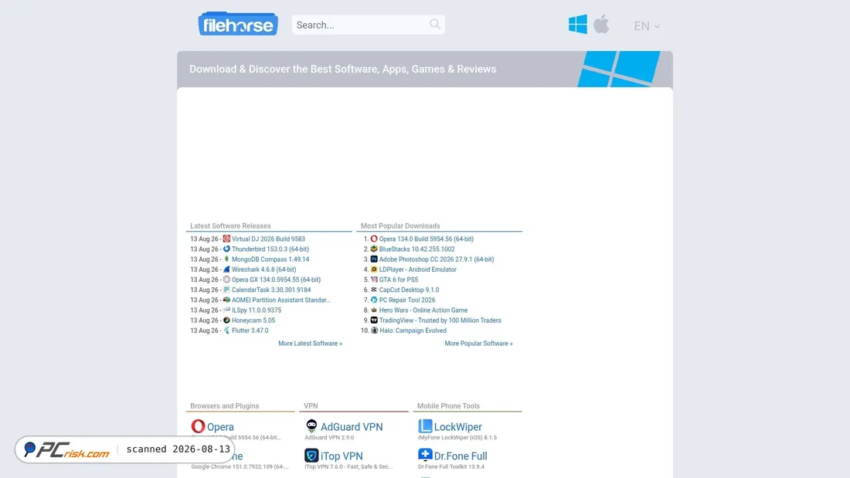Click the Hero Wars icon
Screen dimensions: 850x478
click(374, 310)
